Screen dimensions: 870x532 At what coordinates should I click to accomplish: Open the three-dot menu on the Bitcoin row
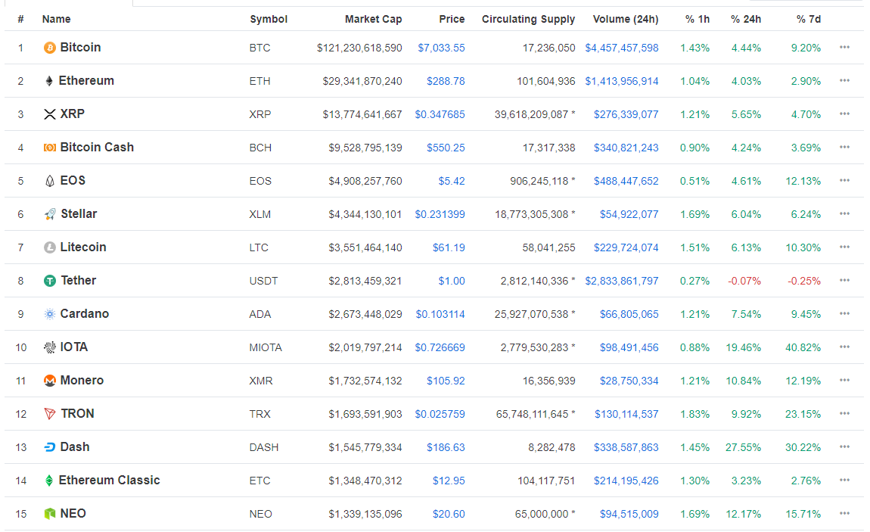point(844,47)
